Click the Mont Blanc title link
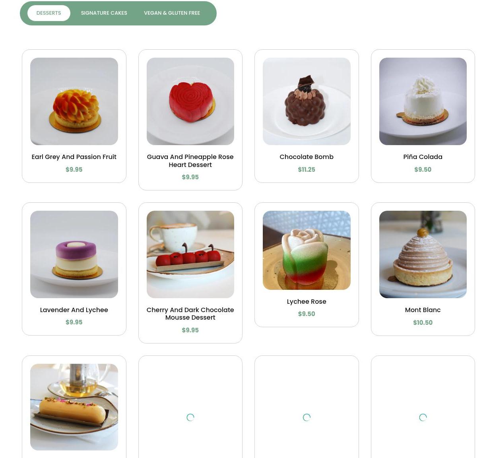 pos(423,310)
